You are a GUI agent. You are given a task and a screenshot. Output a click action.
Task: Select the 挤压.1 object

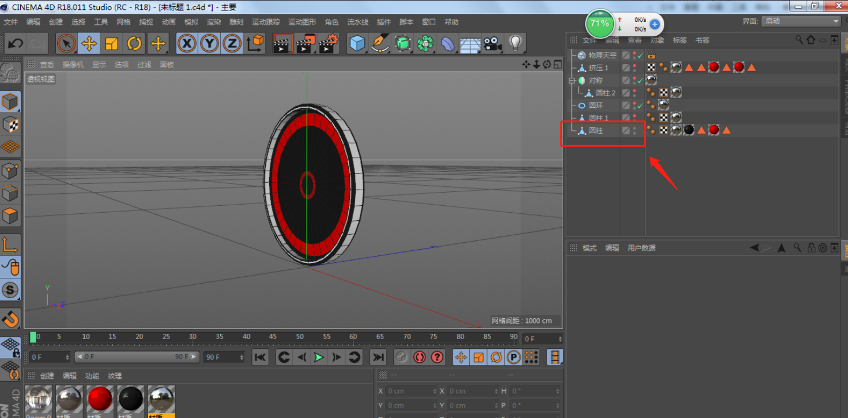598,68
